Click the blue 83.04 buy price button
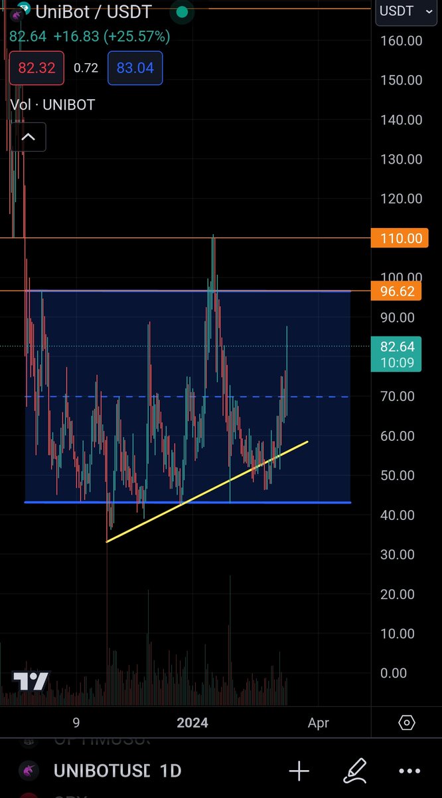 coord(135,68)
